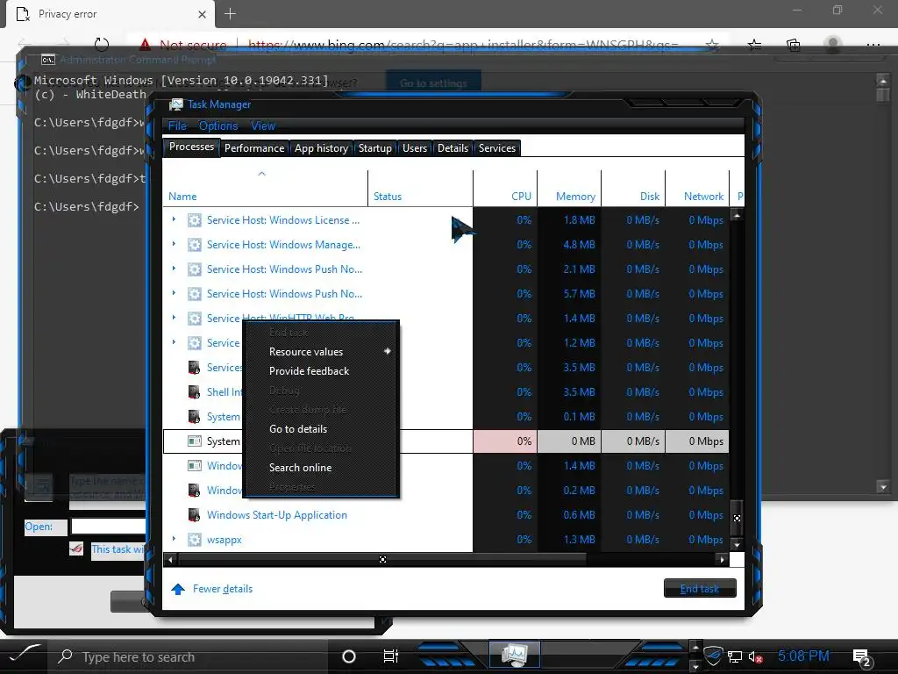
Task: Click gear icon of Service Host: Windows License row
Action: pyautogui.click(x=195, y=220)
